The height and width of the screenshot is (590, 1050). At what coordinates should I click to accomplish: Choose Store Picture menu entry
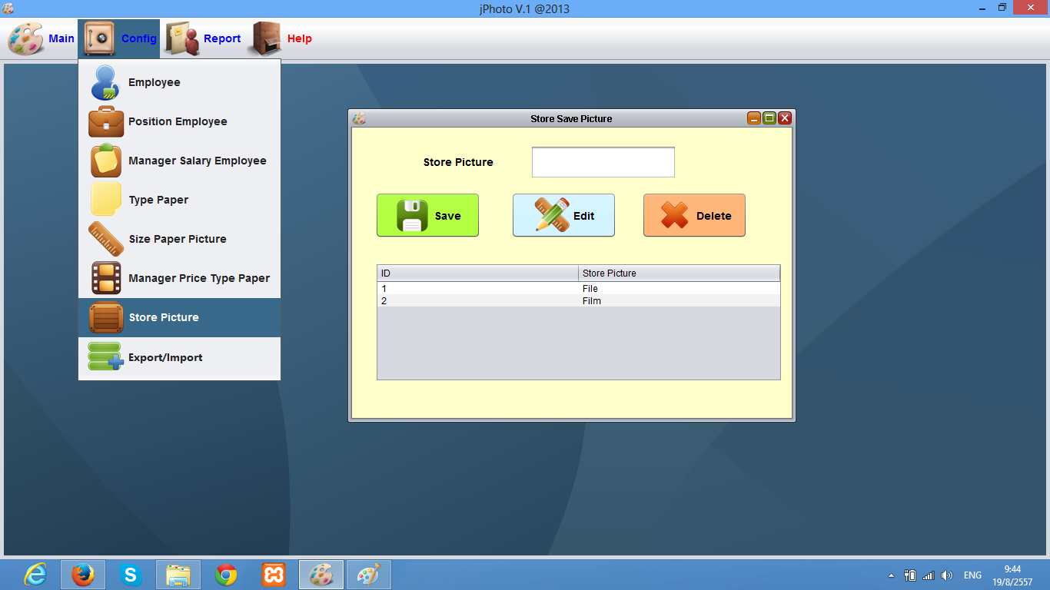tap(179, 317)
